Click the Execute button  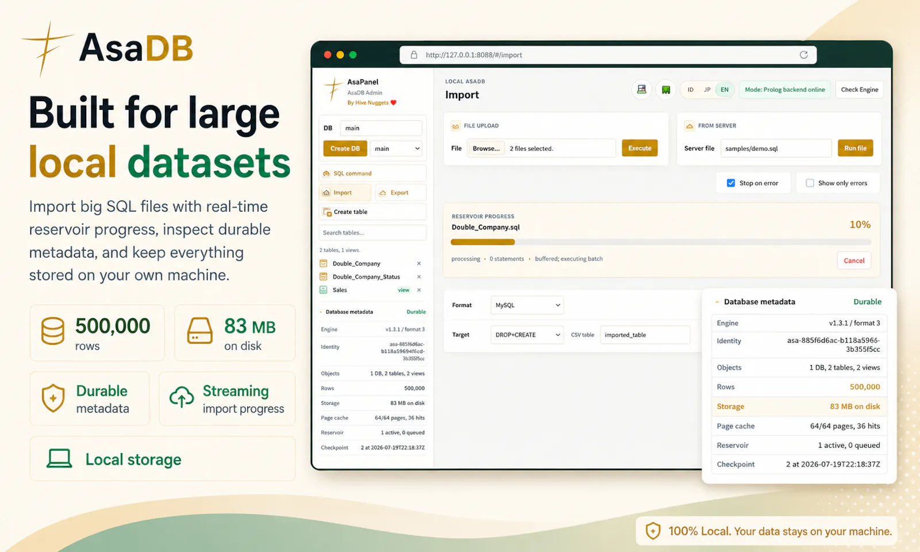pyautogui.click(x=639, y=148)
